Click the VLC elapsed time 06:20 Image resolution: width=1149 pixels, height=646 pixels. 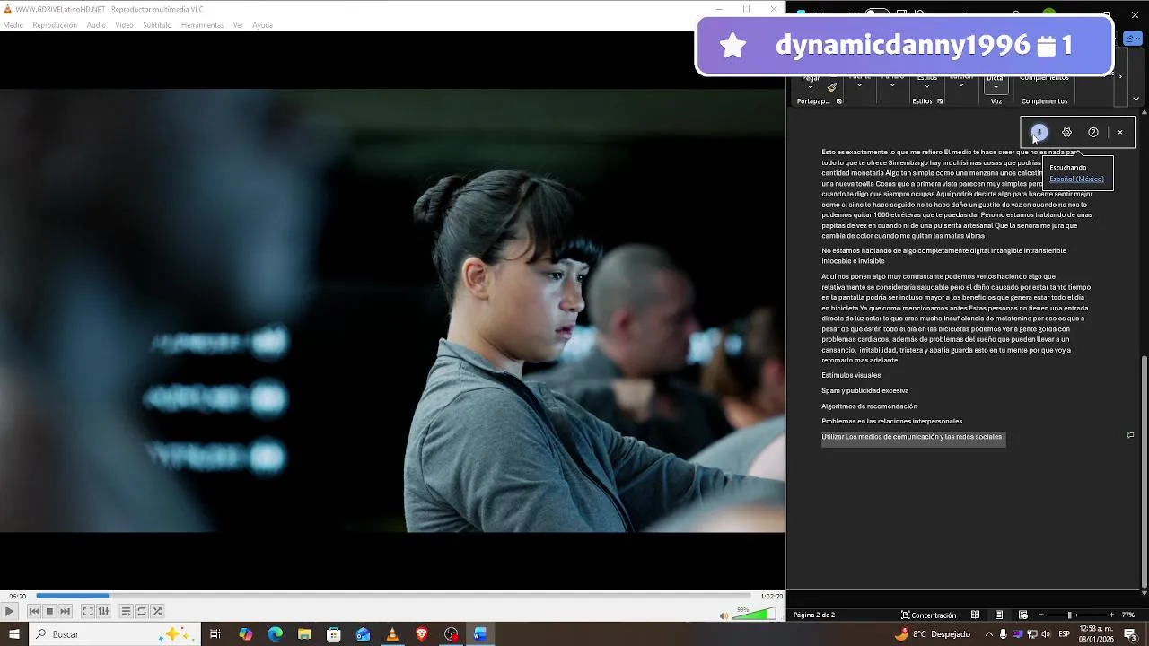18,596
